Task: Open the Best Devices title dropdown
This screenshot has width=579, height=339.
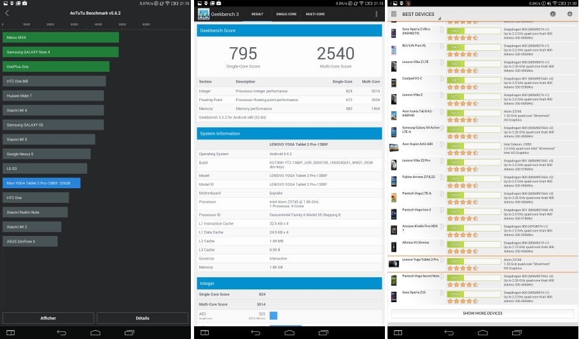Action: pos(421,15)
